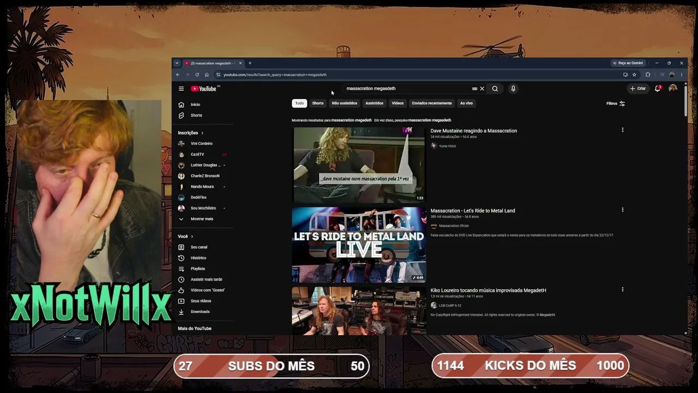Search instead for massacration megasdeth link

coord(430,120)
